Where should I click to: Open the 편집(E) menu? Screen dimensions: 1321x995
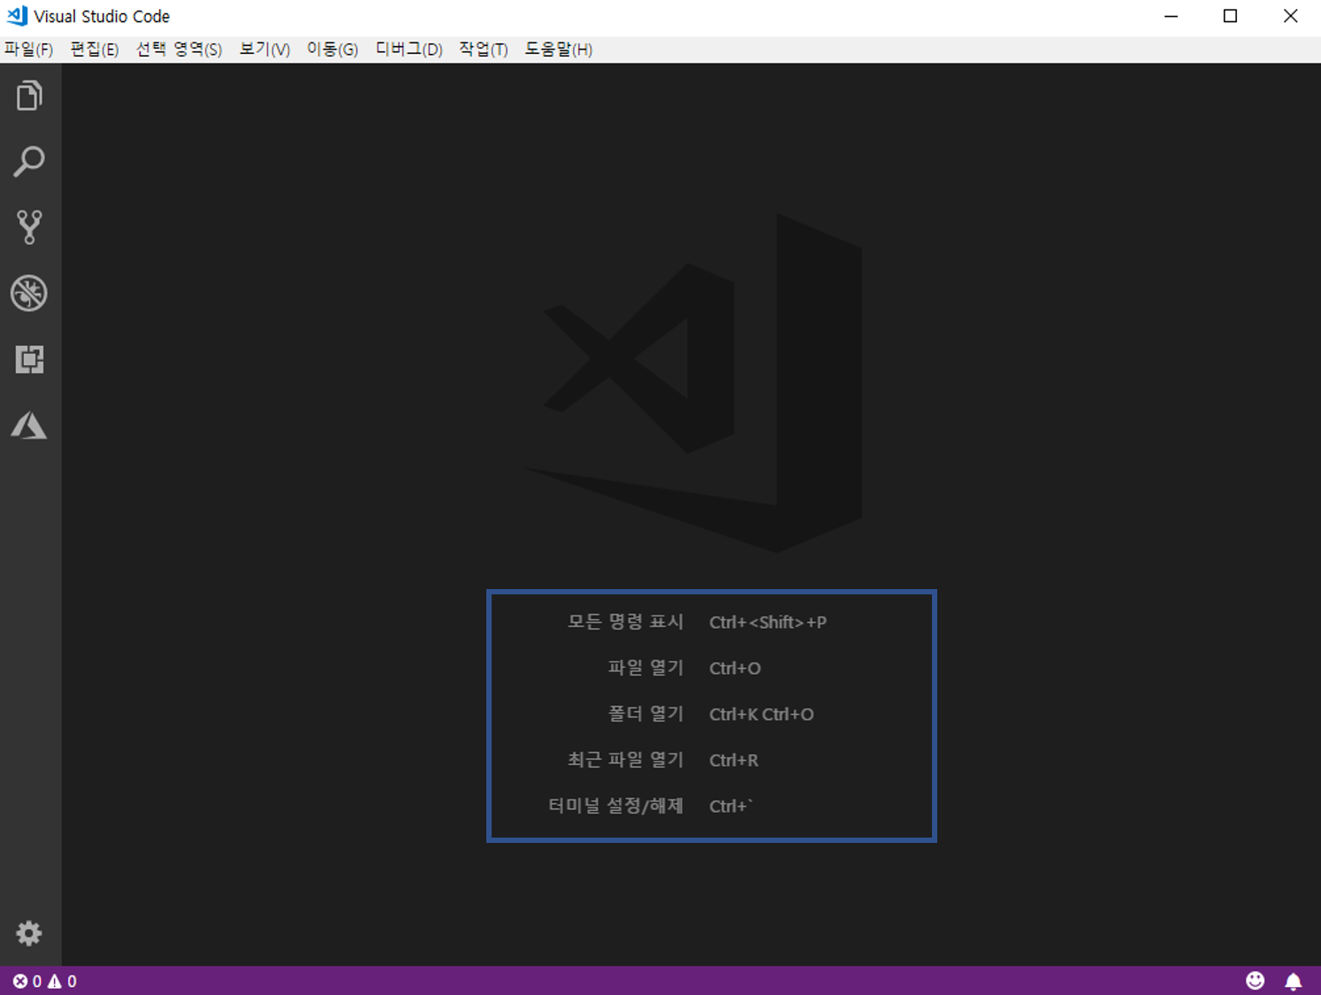pyautogui.click(x=95, y=50)
